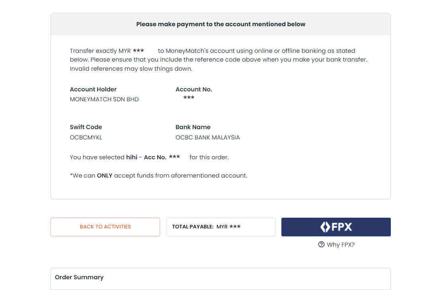Viewport: 439px width, 290px height.
Task: Click the invalid references warning text
Action: coord(131,69)
